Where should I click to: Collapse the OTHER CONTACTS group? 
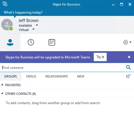click(x=2, y=93)
